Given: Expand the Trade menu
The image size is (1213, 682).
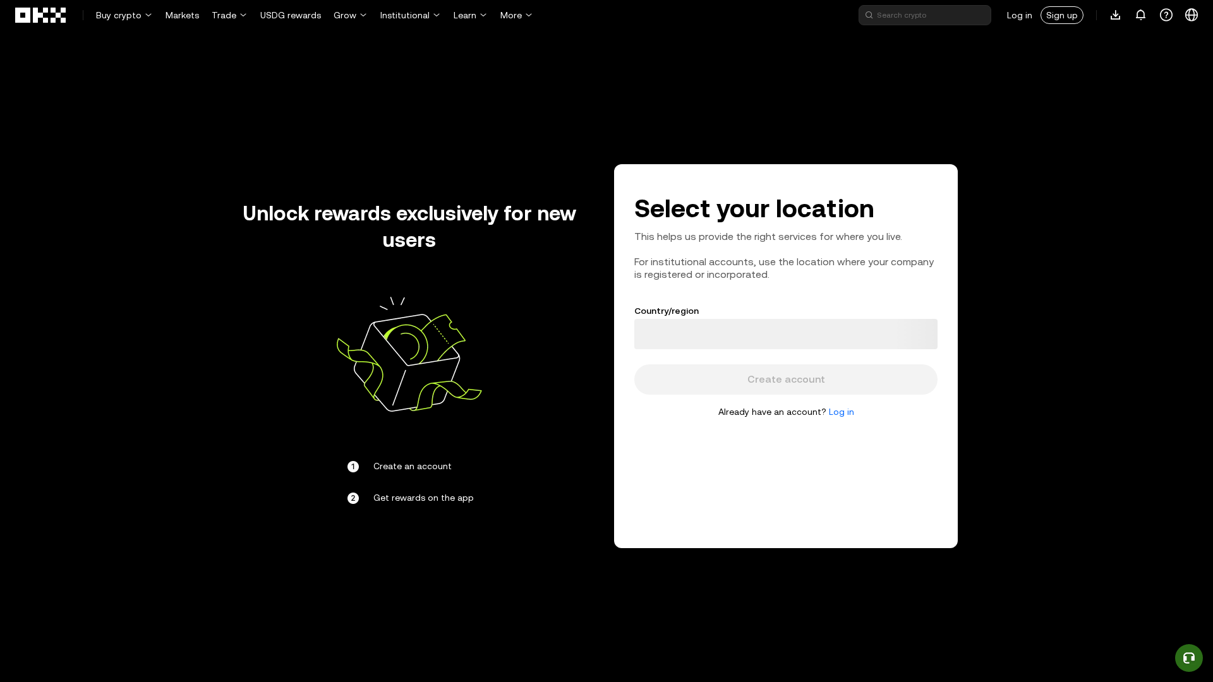Looking at the screenshot, I should [x=229, y=15].
